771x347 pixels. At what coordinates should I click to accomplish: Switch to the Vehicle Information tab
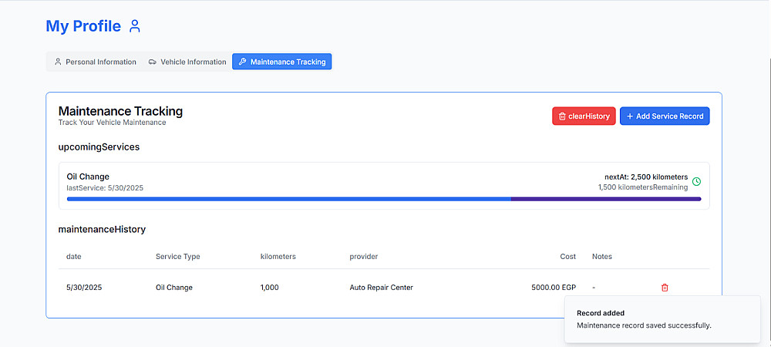click(x=187, y=62)
